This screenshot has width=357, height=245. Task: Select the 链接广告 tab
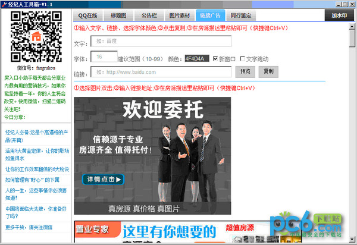pos(211,15)
